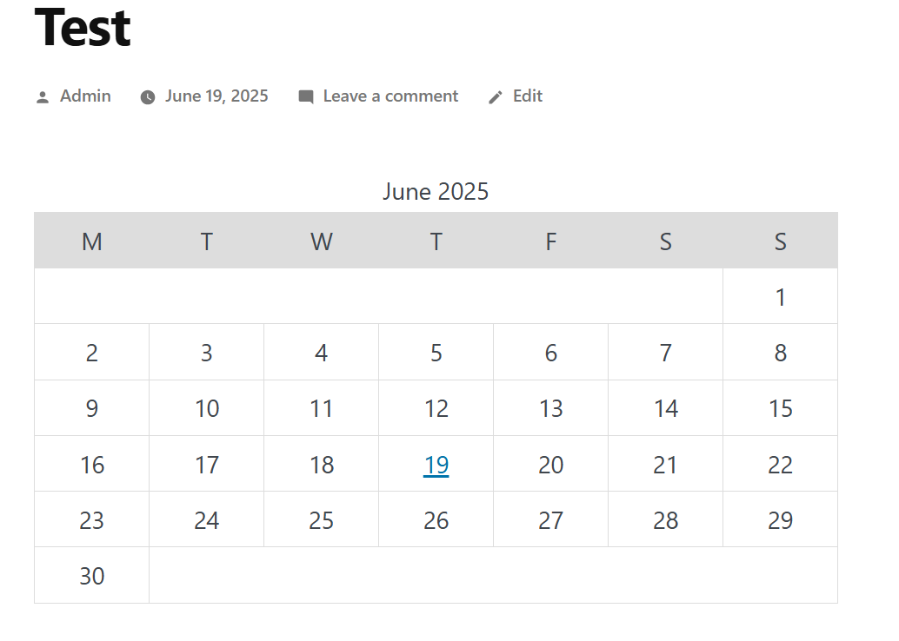Select calendar day 12
This screenshot has height=641, width=899.
[436, 408]
